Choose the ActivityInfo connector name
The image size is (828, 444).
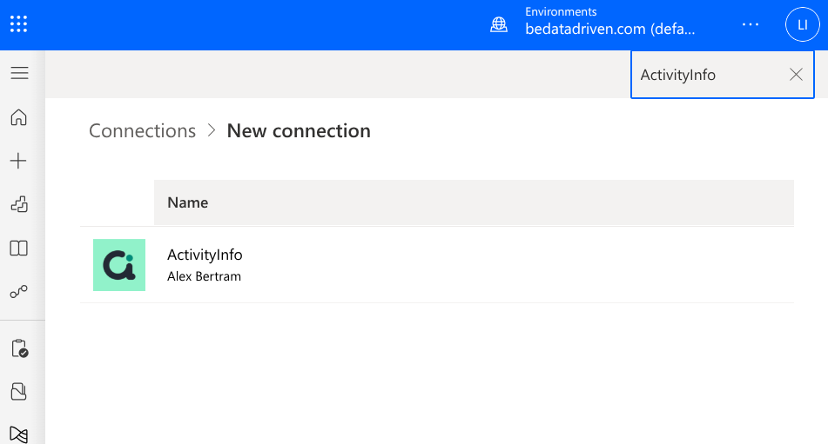205,255
